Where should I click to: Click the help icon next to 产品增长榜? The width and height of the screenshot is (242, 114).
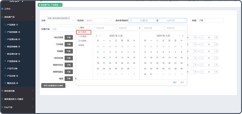19,39
